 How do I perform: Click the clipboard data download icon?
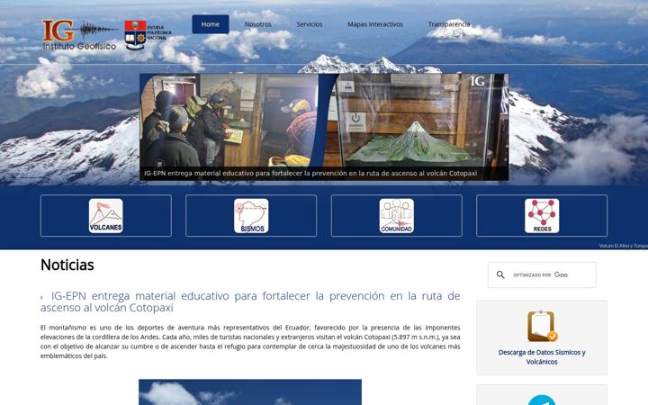click(542, 326)
